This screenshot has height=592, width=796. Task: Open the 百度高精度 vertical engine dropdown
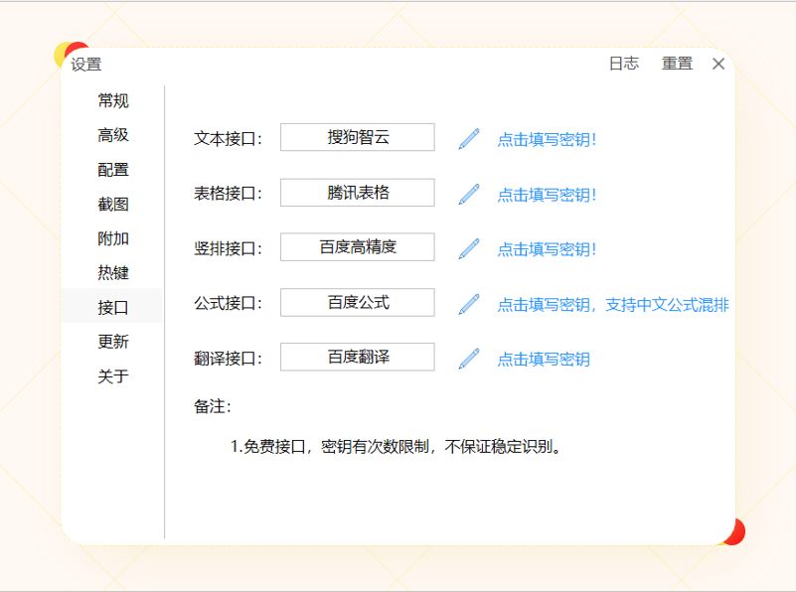tap(358, 246)
